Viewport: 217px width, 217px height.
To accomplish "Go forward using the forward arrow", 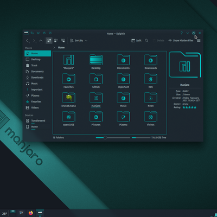I will click(x=34, y=41).
